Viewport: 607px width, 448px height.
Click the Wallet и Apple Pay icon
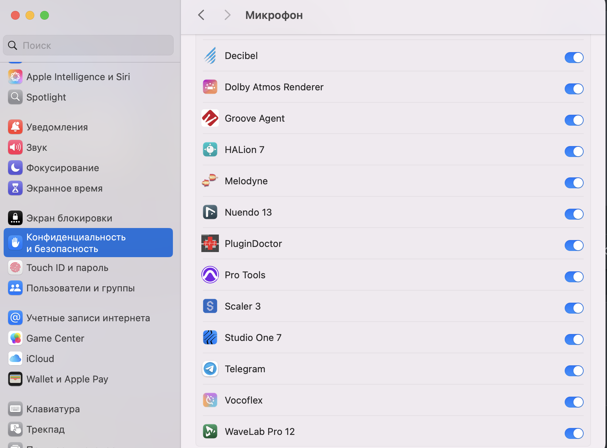click(x=15, y=379)
